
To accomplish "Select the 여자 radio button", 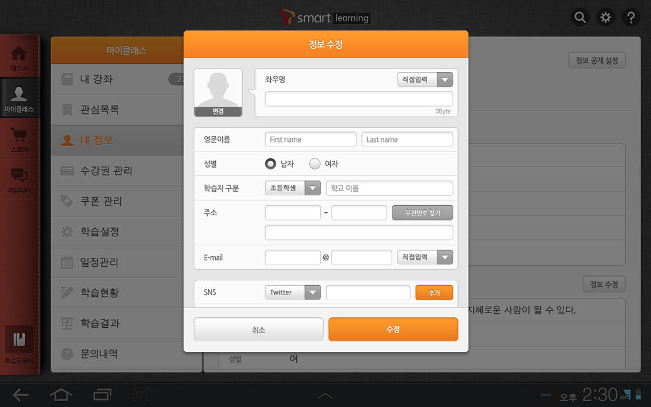I will click(x=315, y=164).
